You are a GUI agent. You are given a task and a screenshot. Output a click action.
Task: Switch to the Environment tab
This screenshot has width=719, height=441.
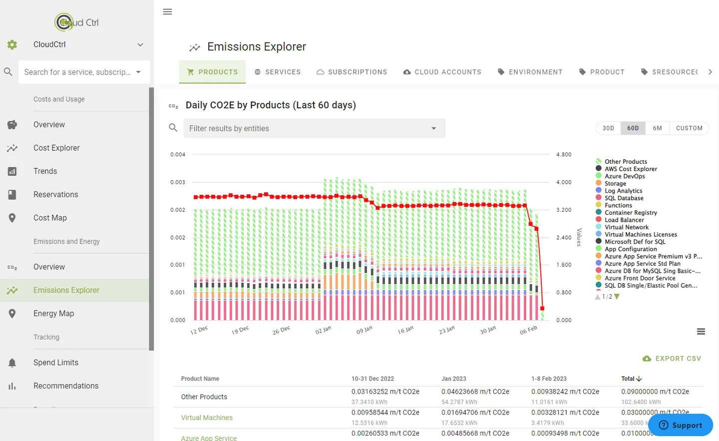[x=530, y=72]
